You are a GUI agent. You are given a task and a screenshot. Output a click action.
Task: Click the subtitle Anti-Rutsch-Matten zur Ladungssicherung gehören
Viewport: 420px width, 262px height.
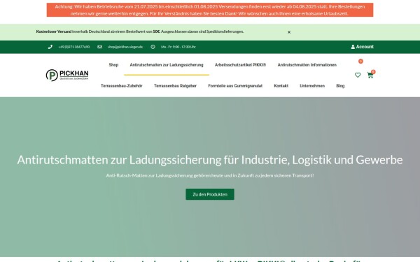coord(210,175)
